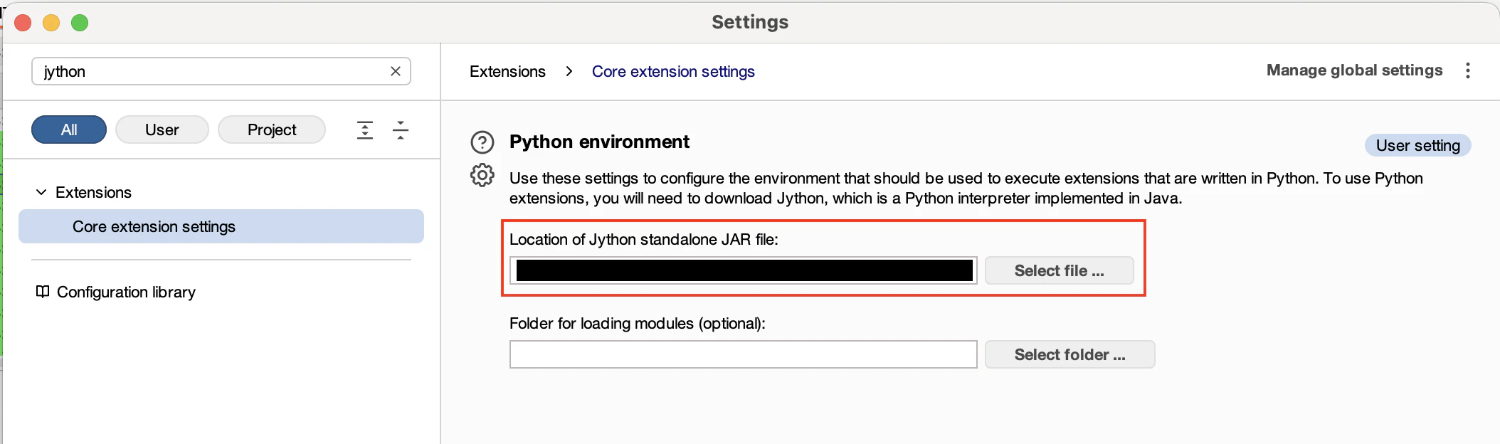Open Manage global settings
Image resolution: width=1500 pixels, height=444 pixels.
[1354, 70]
